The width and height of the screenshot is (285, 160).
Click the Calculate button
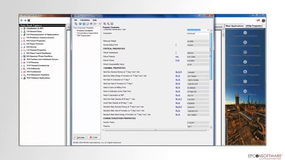(79, 137)
